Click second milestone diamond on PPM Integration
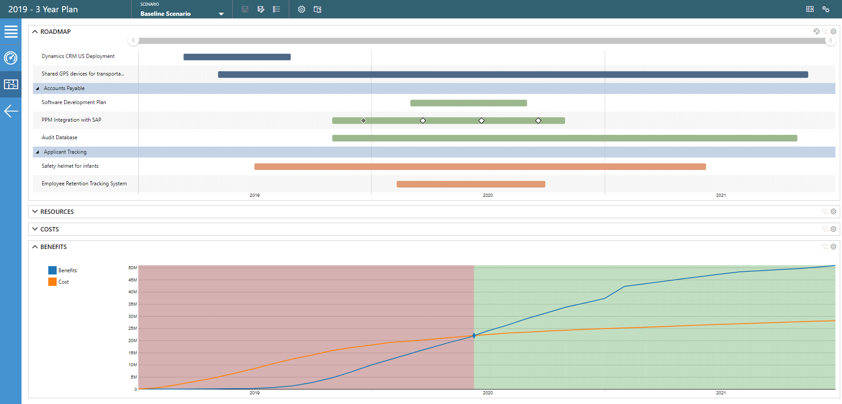842x404 pixels. (x=423, y=120)
